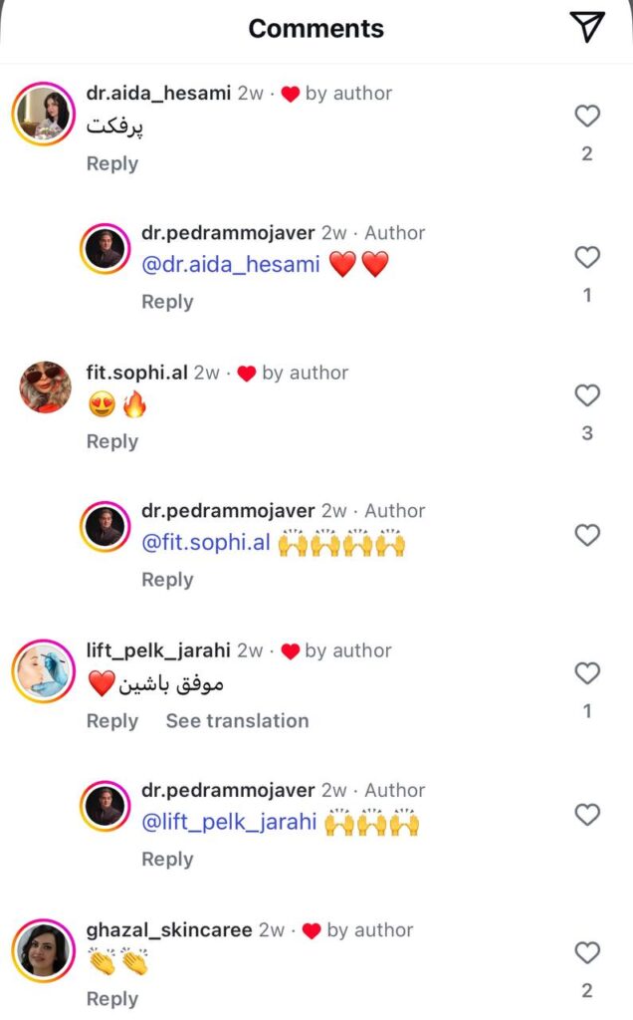
Task: Like the author's reply to dr.aida_hesami
Action: coord(587,258)
